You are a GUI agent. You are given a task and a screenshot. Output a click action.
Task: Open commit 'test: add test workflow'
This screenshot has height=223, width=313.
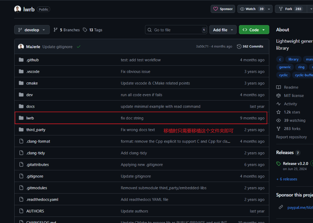pos(140,60)
